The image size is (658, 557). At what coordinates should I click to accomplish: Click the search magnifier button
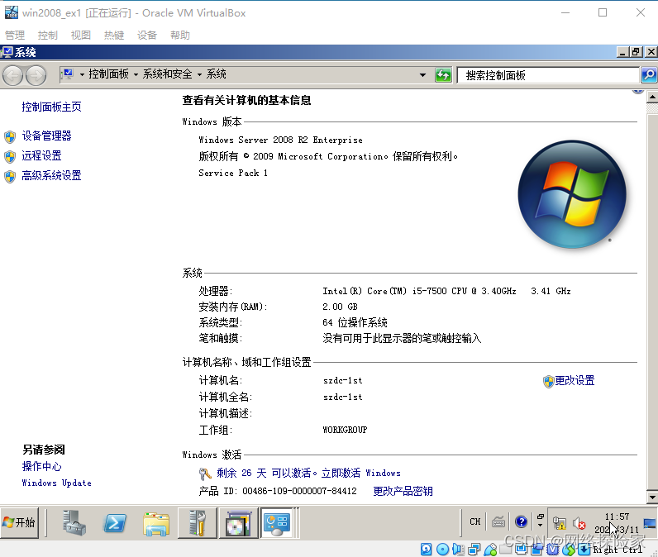pos(649,75)
